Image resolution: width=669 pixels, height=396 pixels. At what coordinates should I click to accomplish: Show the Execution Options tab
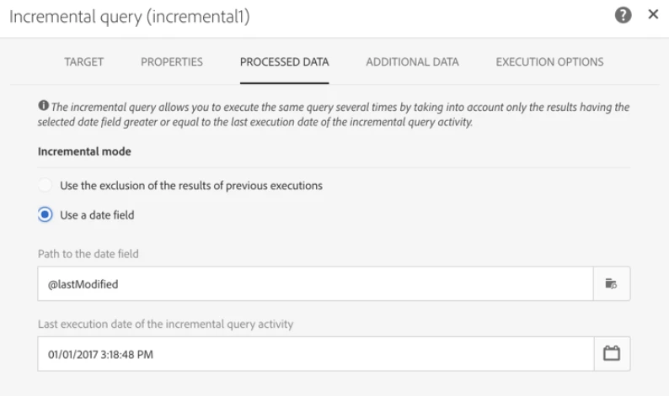[549, 62]
